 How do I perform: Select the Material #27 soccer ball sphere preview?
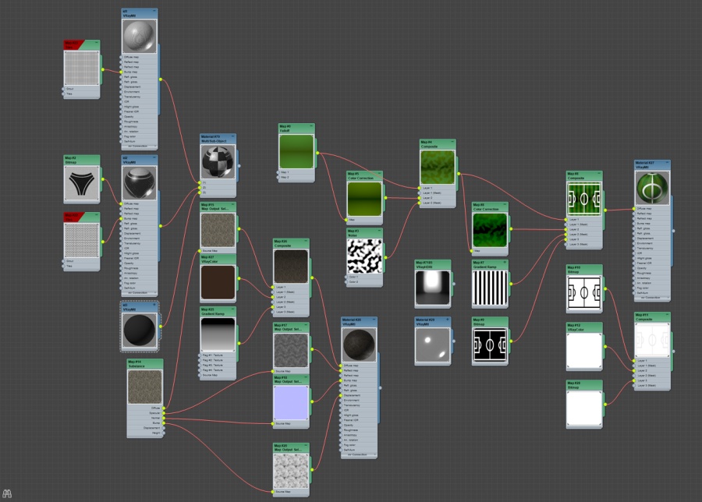click(x=652, y=189)
